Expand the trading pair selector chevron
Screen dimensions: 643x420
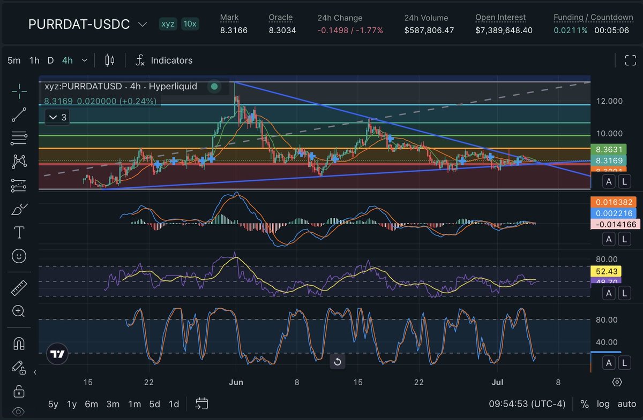pos(143,25)
